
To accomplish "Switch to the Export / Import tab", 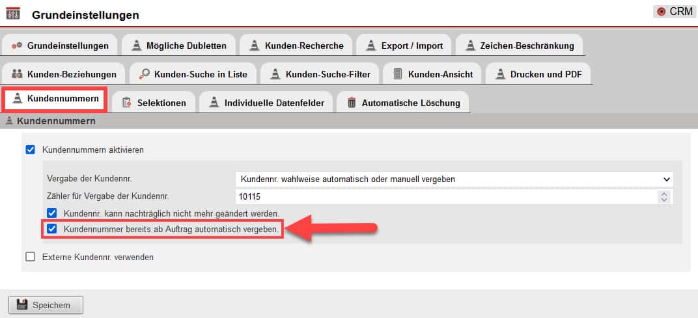I will [x=404, y=46].
